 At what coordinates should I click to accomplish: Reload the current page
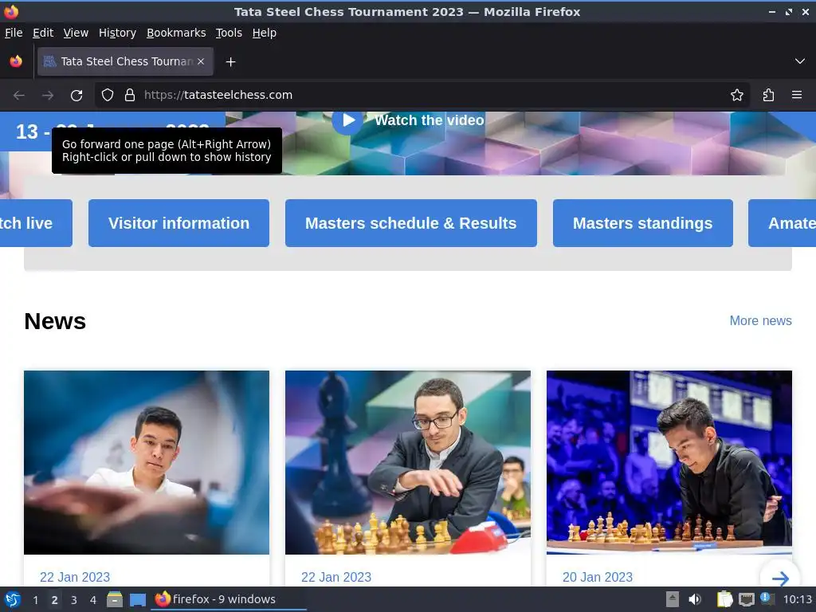pos(76,96)
